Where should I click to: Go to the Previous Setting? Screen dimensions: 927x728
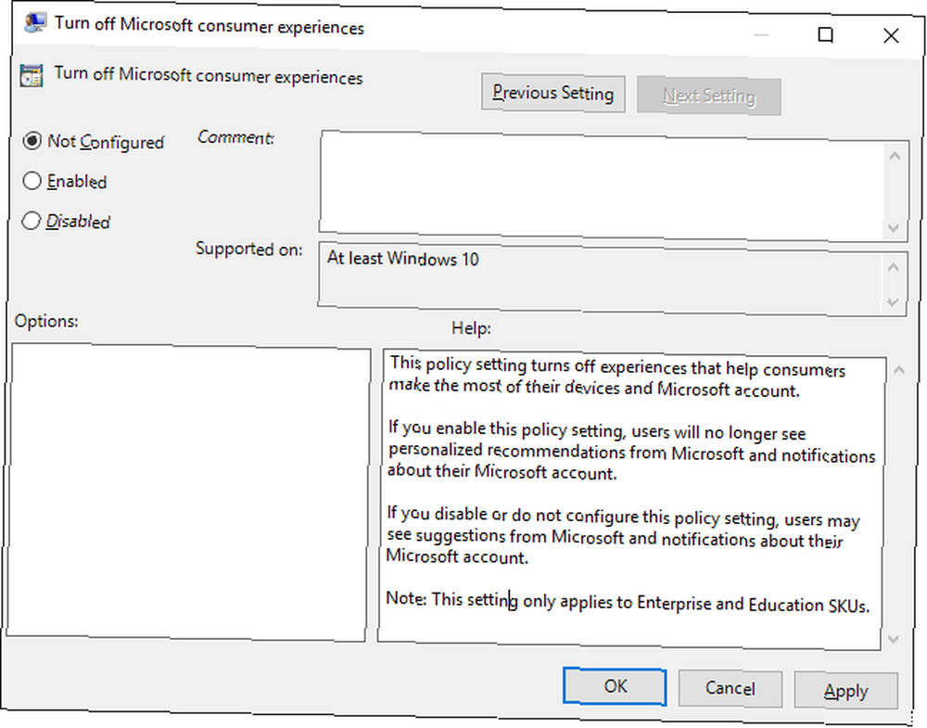552,93
